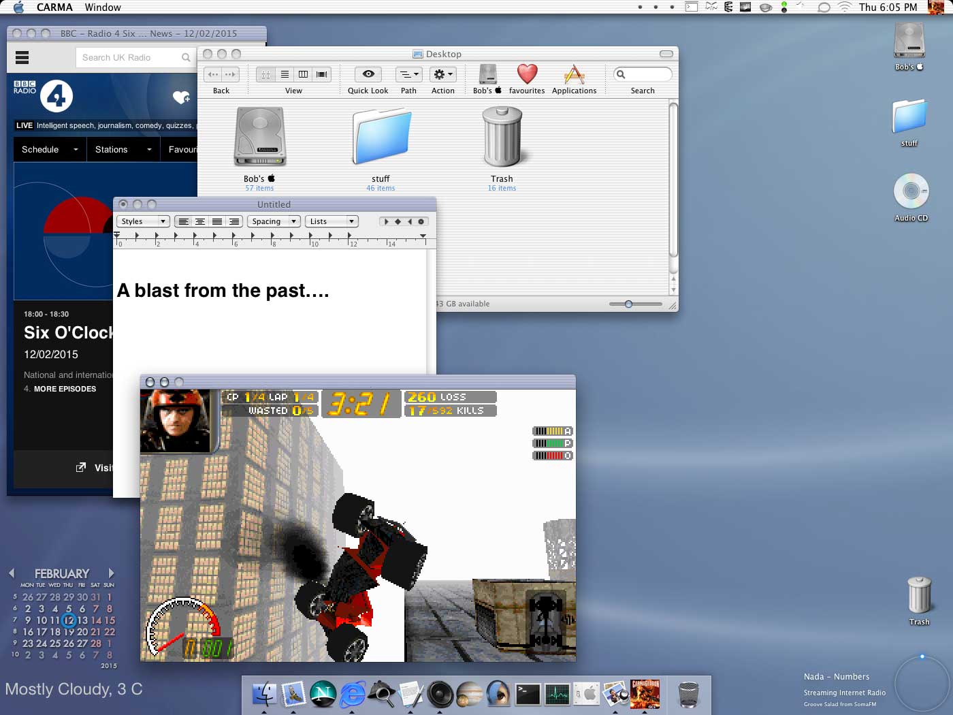Open the Apple menu
The image size is (953, 715).
(x=18, y=7)
